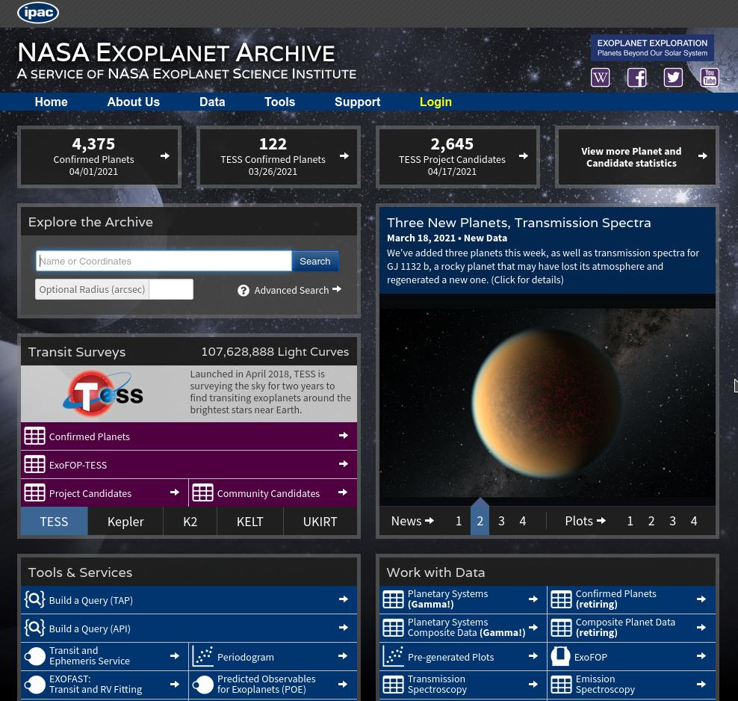Click the Search button
This screenshot has width=738, height=701.
pos(314,261)
